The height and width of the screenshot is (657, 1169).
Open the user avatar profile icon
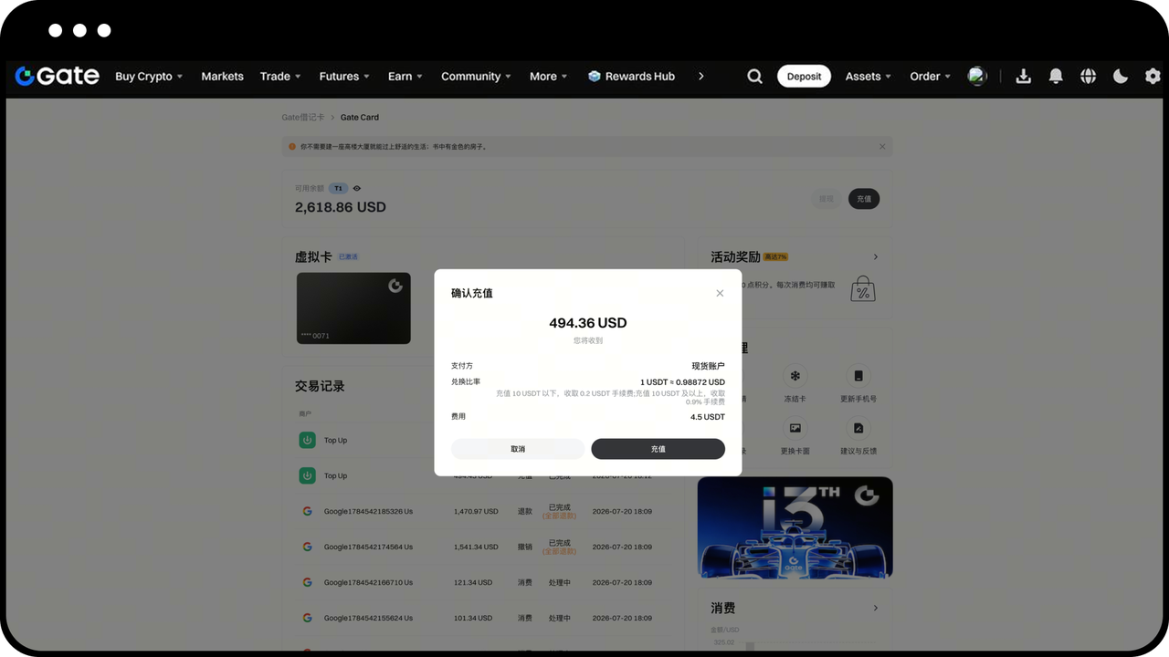(x=977, y=76)
